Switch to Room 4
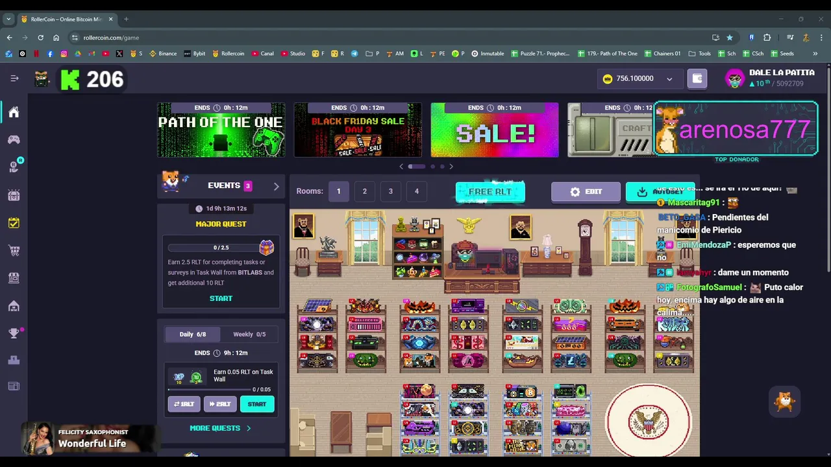 pos(417,191)
